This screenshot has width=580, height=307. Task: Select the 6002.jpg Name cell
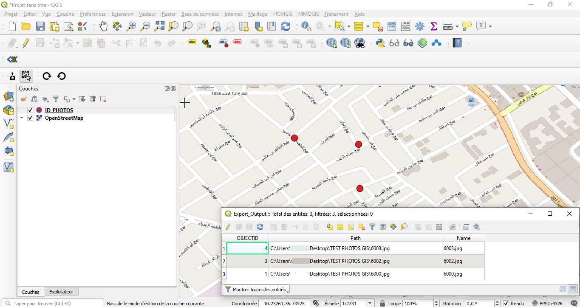[x=464, y=261]
